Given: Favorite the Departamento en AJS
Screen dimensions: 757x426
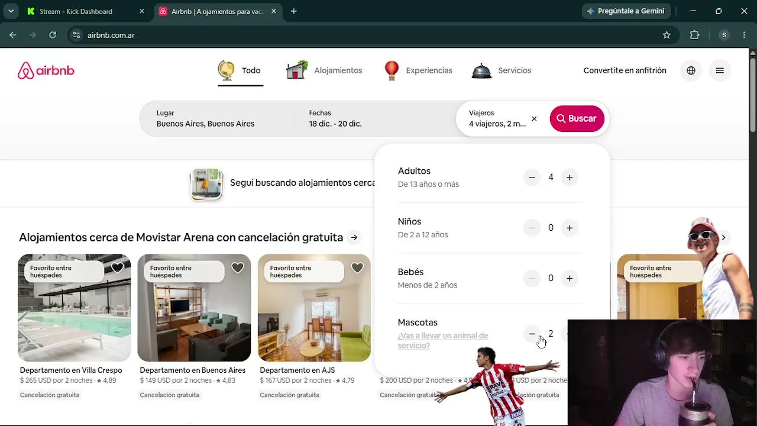Looking at the screenshot, I should pyautogui.click(x=357, y=268).
